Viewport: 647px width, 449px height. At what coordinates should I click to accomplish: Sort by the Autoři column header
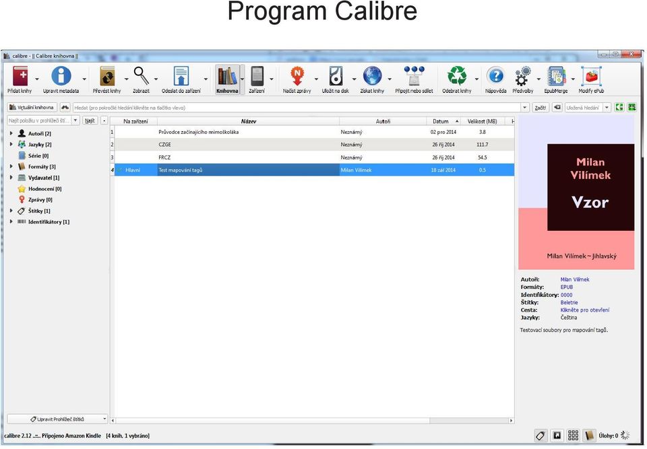(x=383, y=121)
